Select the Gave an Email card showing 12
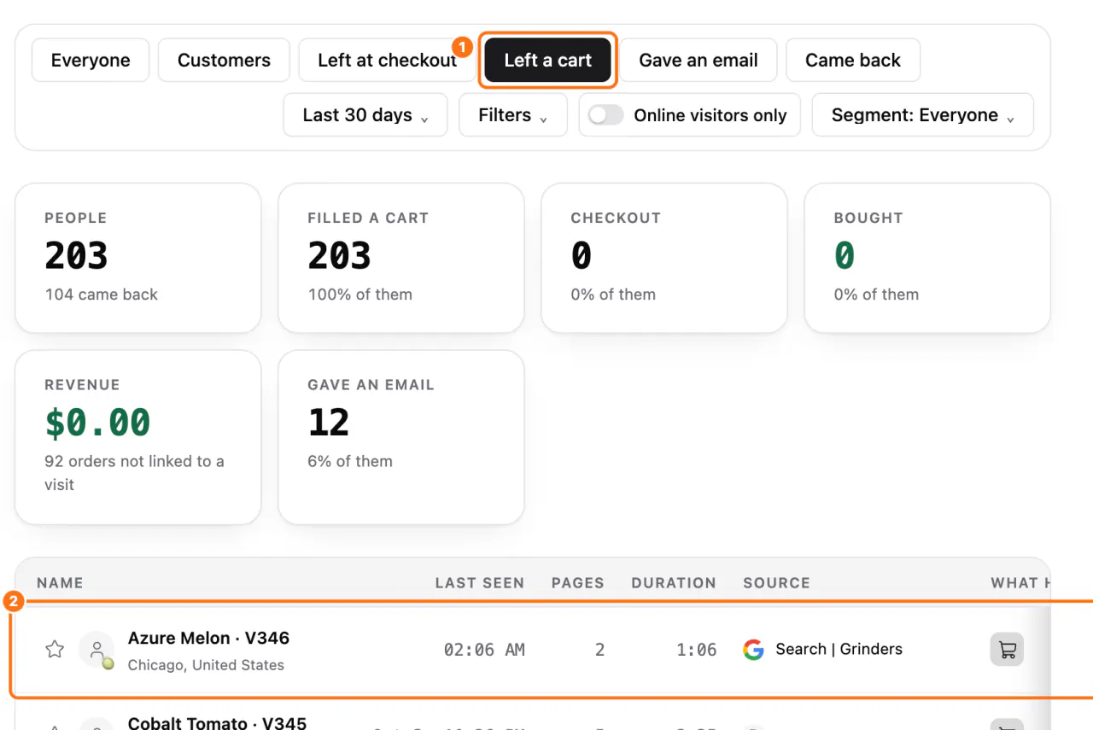This screenshot has height=730, width=1093. pyautogui.click(x=401, y=437)
